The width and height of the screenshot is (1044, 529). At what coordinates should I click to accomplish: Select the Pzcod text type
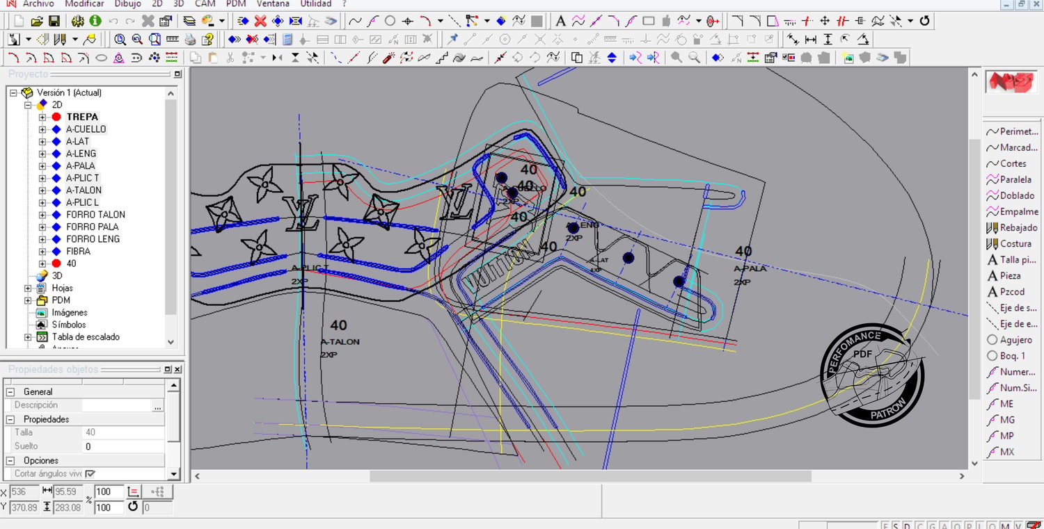(x=1006, y=292)
